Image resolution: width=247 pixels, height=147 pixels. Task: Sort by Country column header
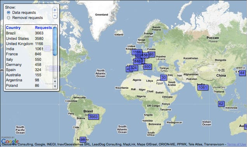(13, 28)
